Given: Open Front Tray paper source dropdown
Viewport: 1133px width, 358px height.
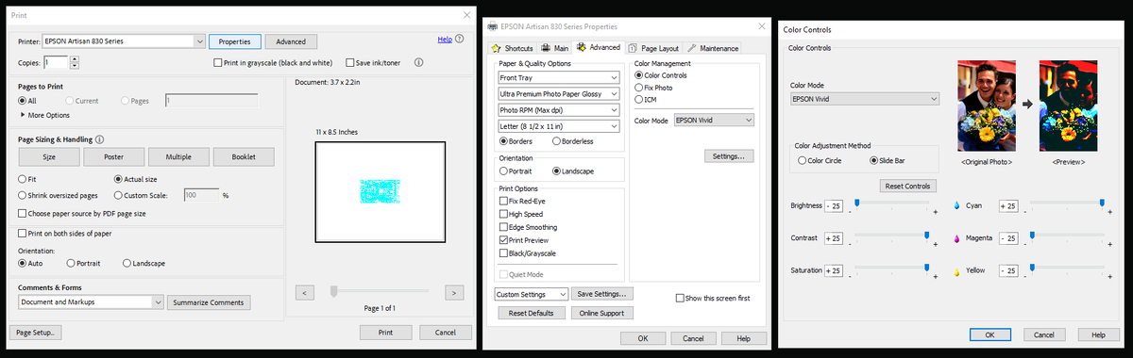Looking at the screenshot, I should tap(558, 77).
